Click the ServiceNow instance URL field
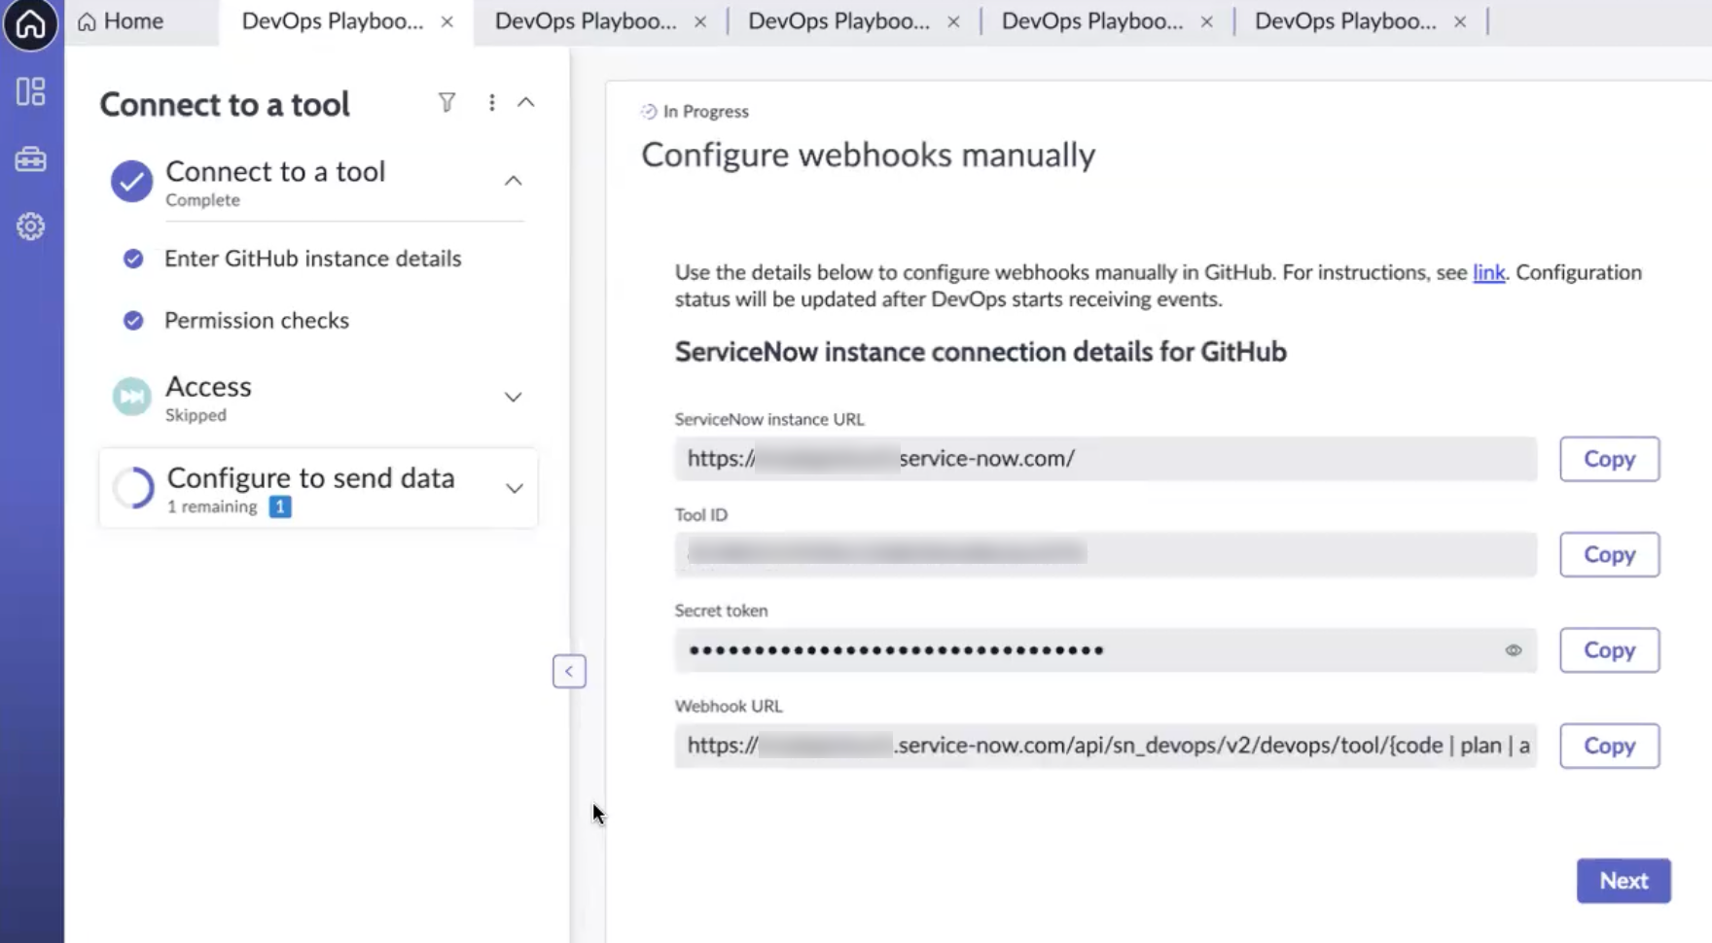The height and width of the screenshot is (943, 1712). (x=1106, y=459)
